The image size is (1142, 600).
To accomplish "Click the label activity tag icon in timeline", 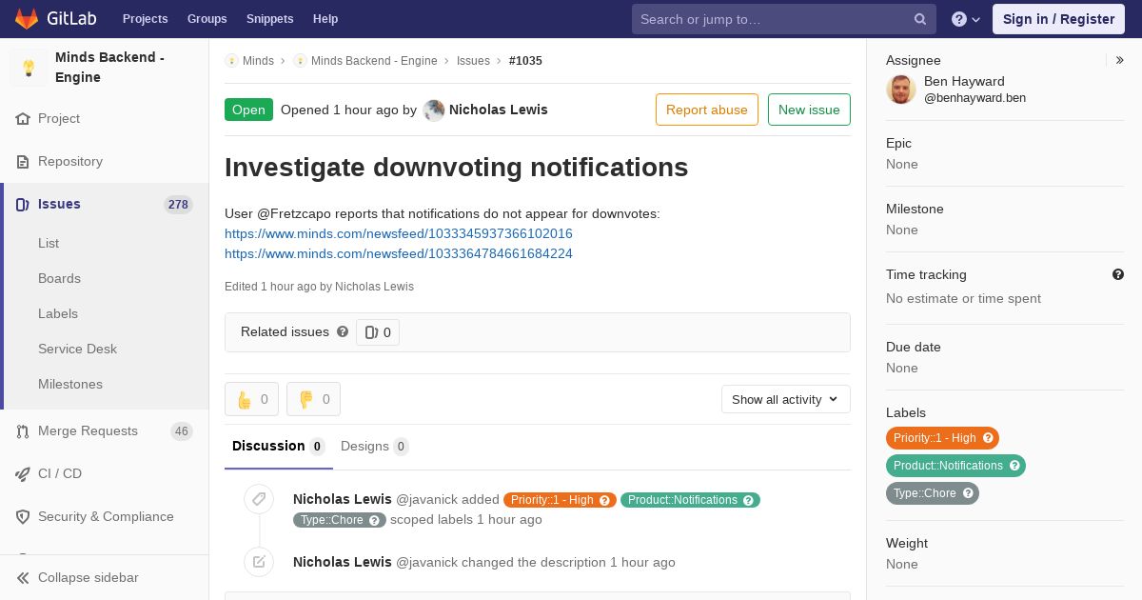I will (x=259, y=500).
